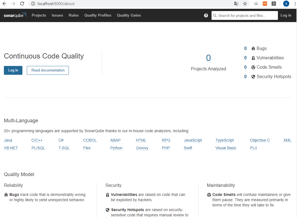Open the Java language link
The width and height of the screenshot is (297, 218).
tap(8, 140)
